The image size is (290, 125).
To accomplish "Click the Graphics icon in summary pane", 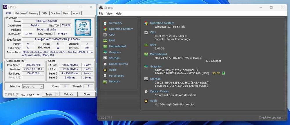I will (x=146, y=67).
